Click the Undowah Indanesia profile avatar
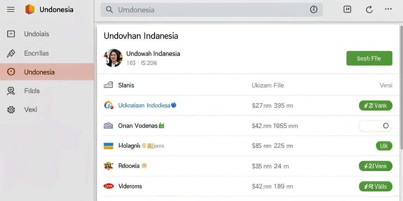Screen dimensions: 403x201 (x=113, y=58)
